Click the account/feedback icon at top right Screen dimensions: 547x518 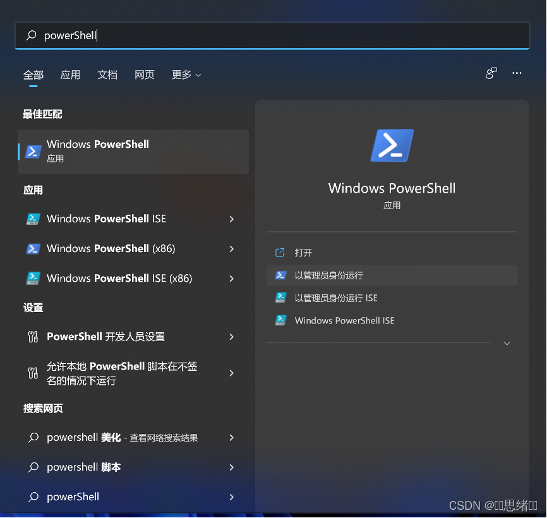point(491,73)
